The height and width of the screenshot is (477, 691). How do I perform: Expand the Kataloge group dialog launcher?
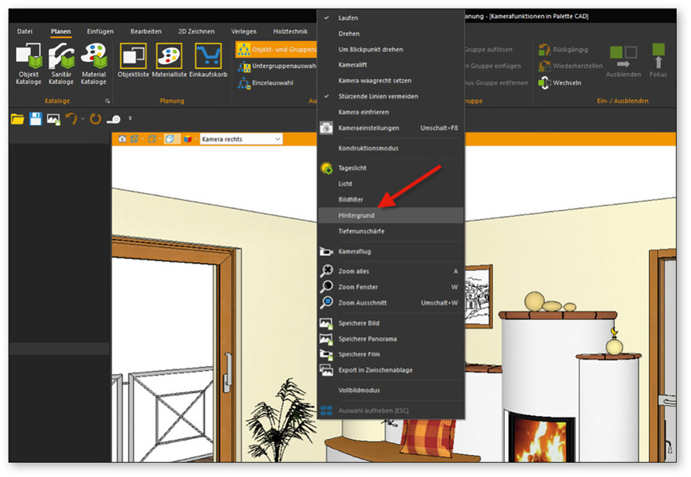[x=107, y=101]
